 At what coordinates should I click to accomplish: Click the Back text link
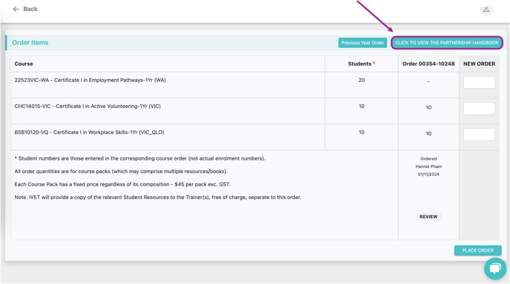pos(30,9)
